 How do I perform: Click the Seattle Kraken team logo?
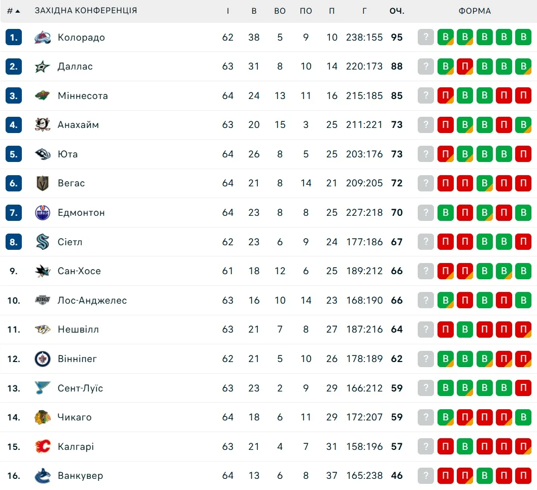(x=43, y=242)
